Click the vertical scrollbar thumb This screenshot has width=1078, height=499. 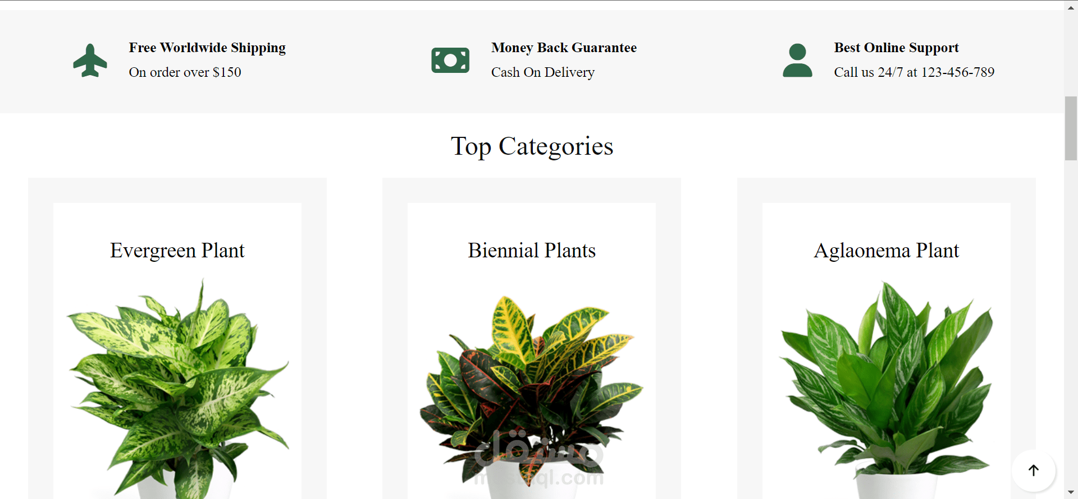pyautogui.click(x=1071, y=128)
